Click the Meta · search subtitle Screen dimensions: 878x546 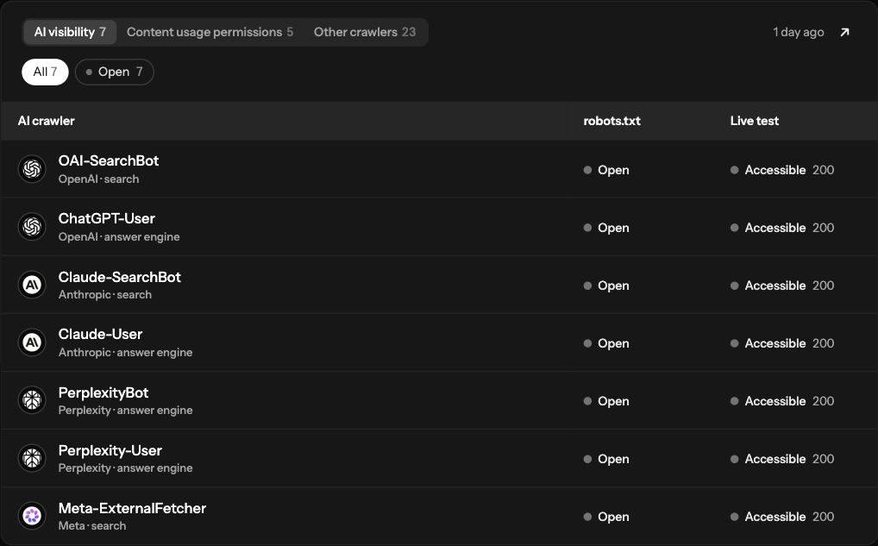(91, 526)
